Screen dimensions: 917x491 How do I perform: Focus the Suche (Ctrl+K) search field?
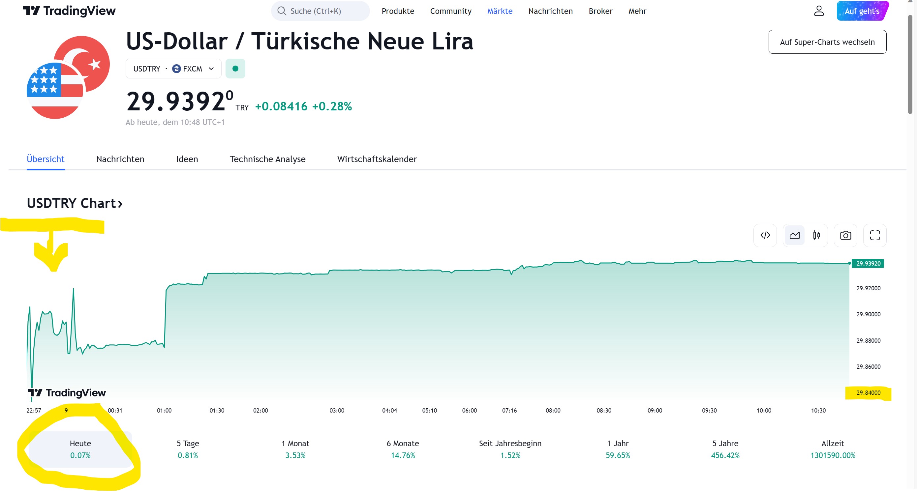320,11
